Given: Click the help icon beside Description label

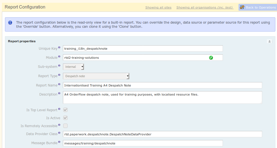Looking at the screenshot, I should coord(59,93).
